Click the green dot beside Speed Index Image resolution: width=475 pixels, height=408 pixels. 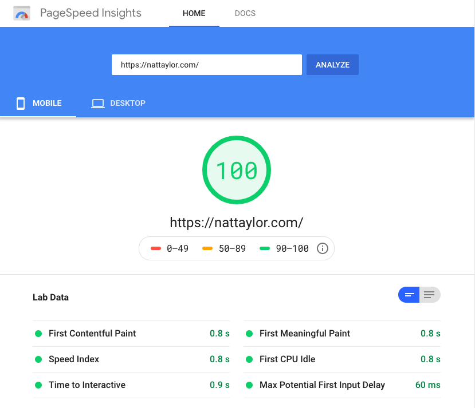(x=38, y=359)
